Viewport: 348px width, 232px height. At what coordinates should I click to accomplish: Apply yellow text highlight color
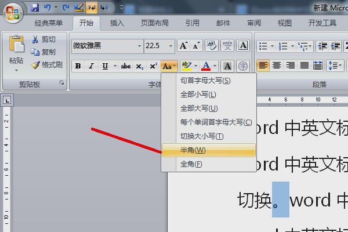pyautogui.click(x=186, y=66)
